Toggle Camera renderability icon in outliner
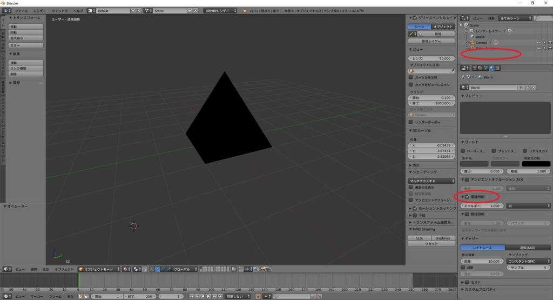Screen dimensions: 553x300 click(550, 43)
